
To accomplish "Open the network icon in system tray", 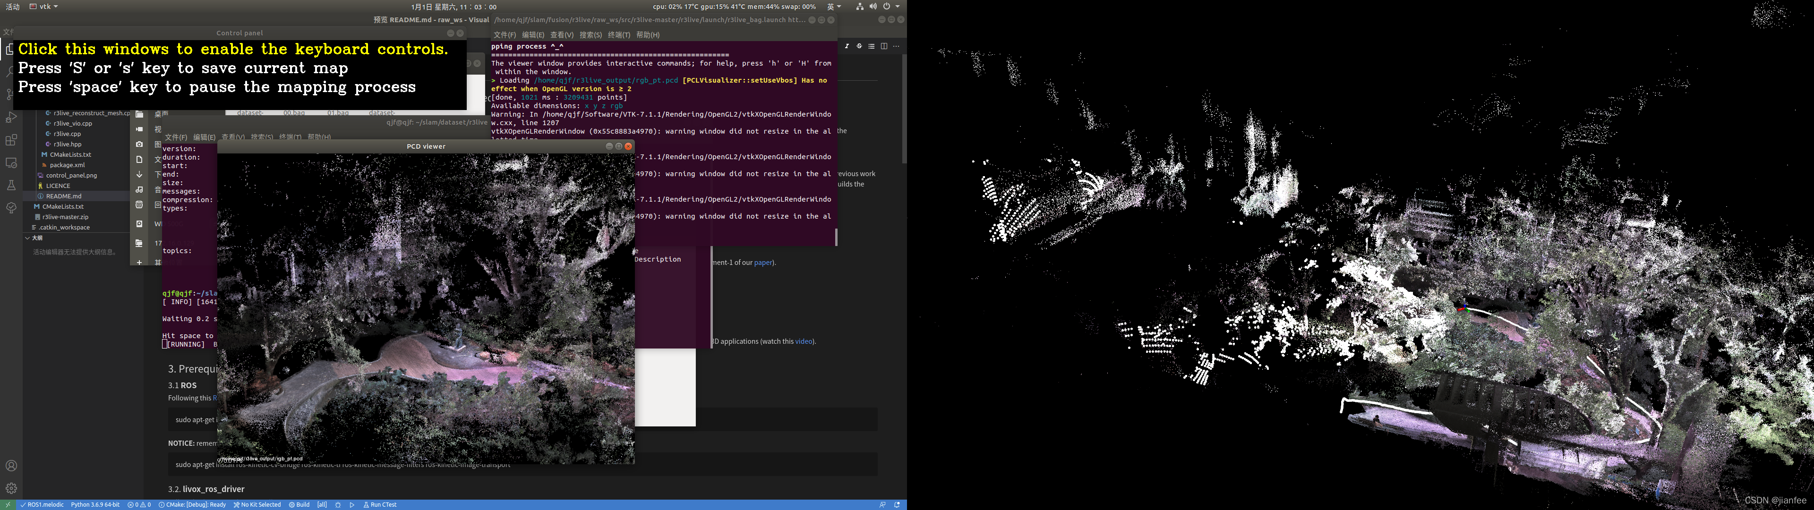I will 860,6.
